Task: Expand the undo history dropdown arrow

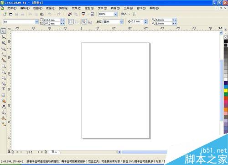Action: click(x=54, y=14)
